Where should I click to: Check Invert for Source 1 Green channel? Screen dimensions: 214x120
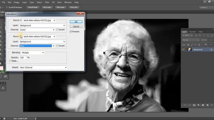coord(58,30)
